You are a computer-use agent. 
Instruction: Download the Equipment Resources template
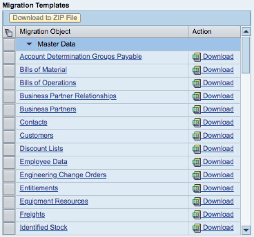[218, 201]
